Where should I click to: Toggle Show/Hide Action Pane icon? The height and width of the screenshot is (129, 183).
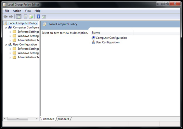coord(44,17)
